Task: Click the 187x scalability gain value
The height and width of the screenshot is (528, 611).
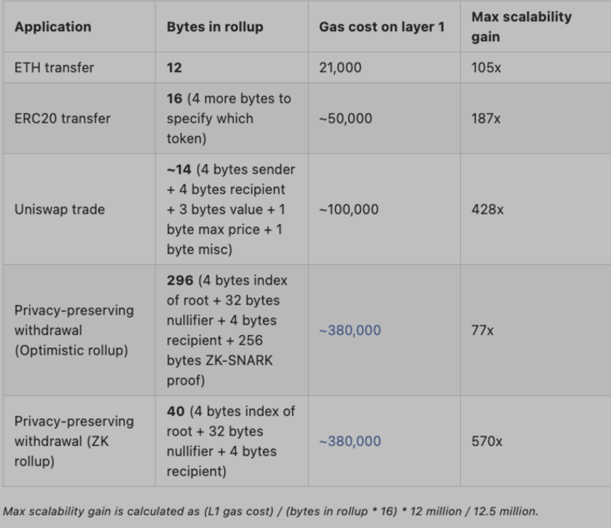Action: click(486, 118)
